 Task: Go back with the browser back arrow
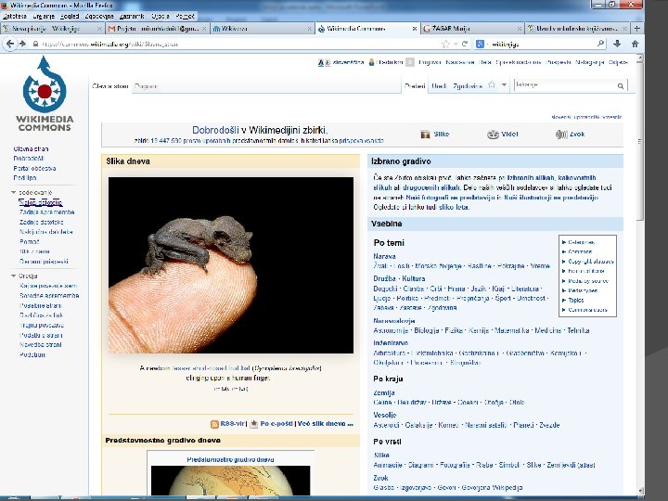(x=10, y=44)
